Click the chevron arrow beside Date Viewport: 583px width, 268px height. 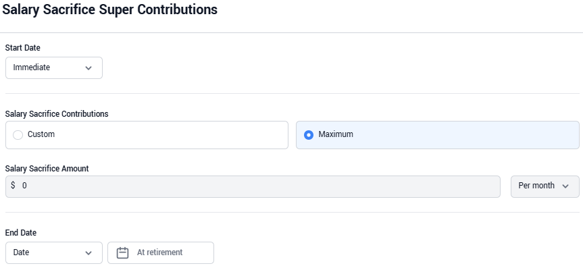[88, 253]
